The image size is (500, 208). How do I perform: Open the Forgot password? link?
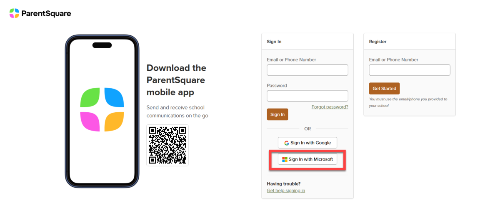click(330, 107)
